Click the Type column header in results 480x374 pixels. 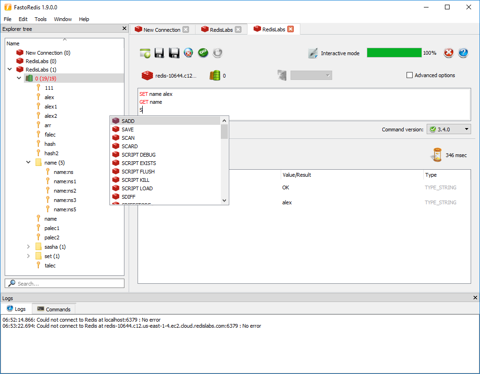click(447, 175)
